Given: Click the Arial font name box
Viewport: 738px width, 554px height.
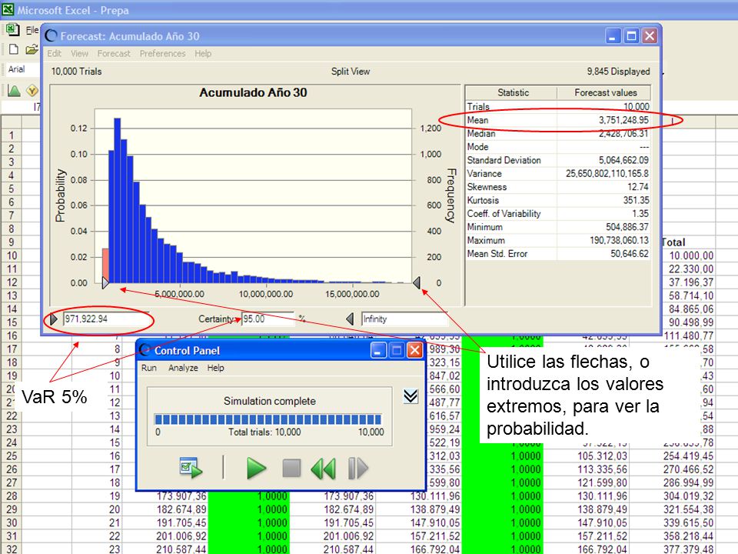Looking at the screenshot, I should tap(22, 69).
